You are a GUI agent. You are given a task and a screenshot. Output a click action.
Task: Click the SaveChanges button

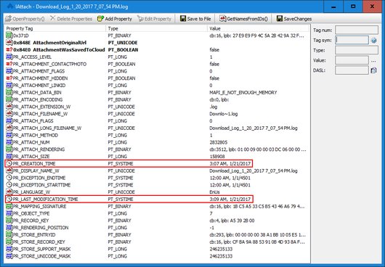(294, 19)
